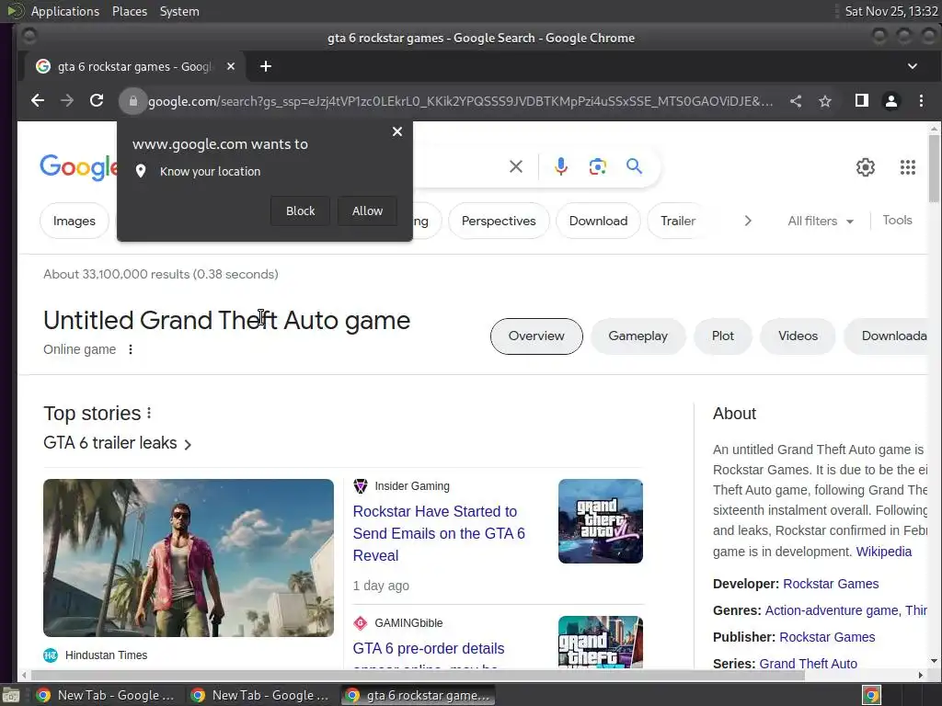Open the Grand Theft Auto series link
The image size is (942, 706).
(808, 664)
